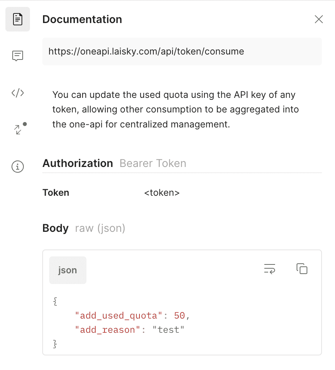Click the <token> value
335x370 pixels.
coord(162,193)
